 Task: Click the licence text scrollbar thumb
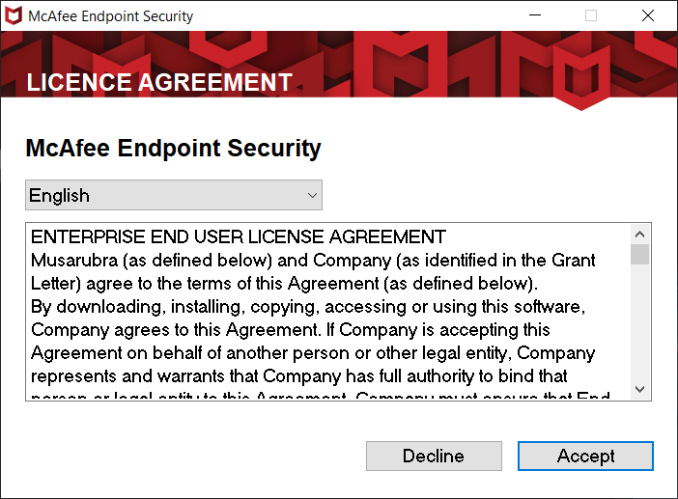coord(640,255)
